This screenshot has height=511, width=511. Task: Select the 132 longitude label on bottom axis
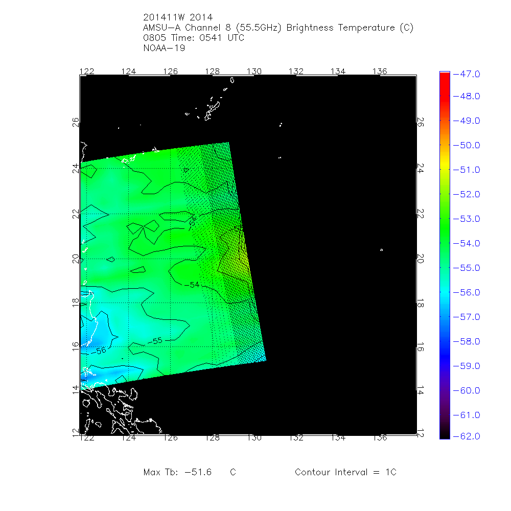[296, 438]
